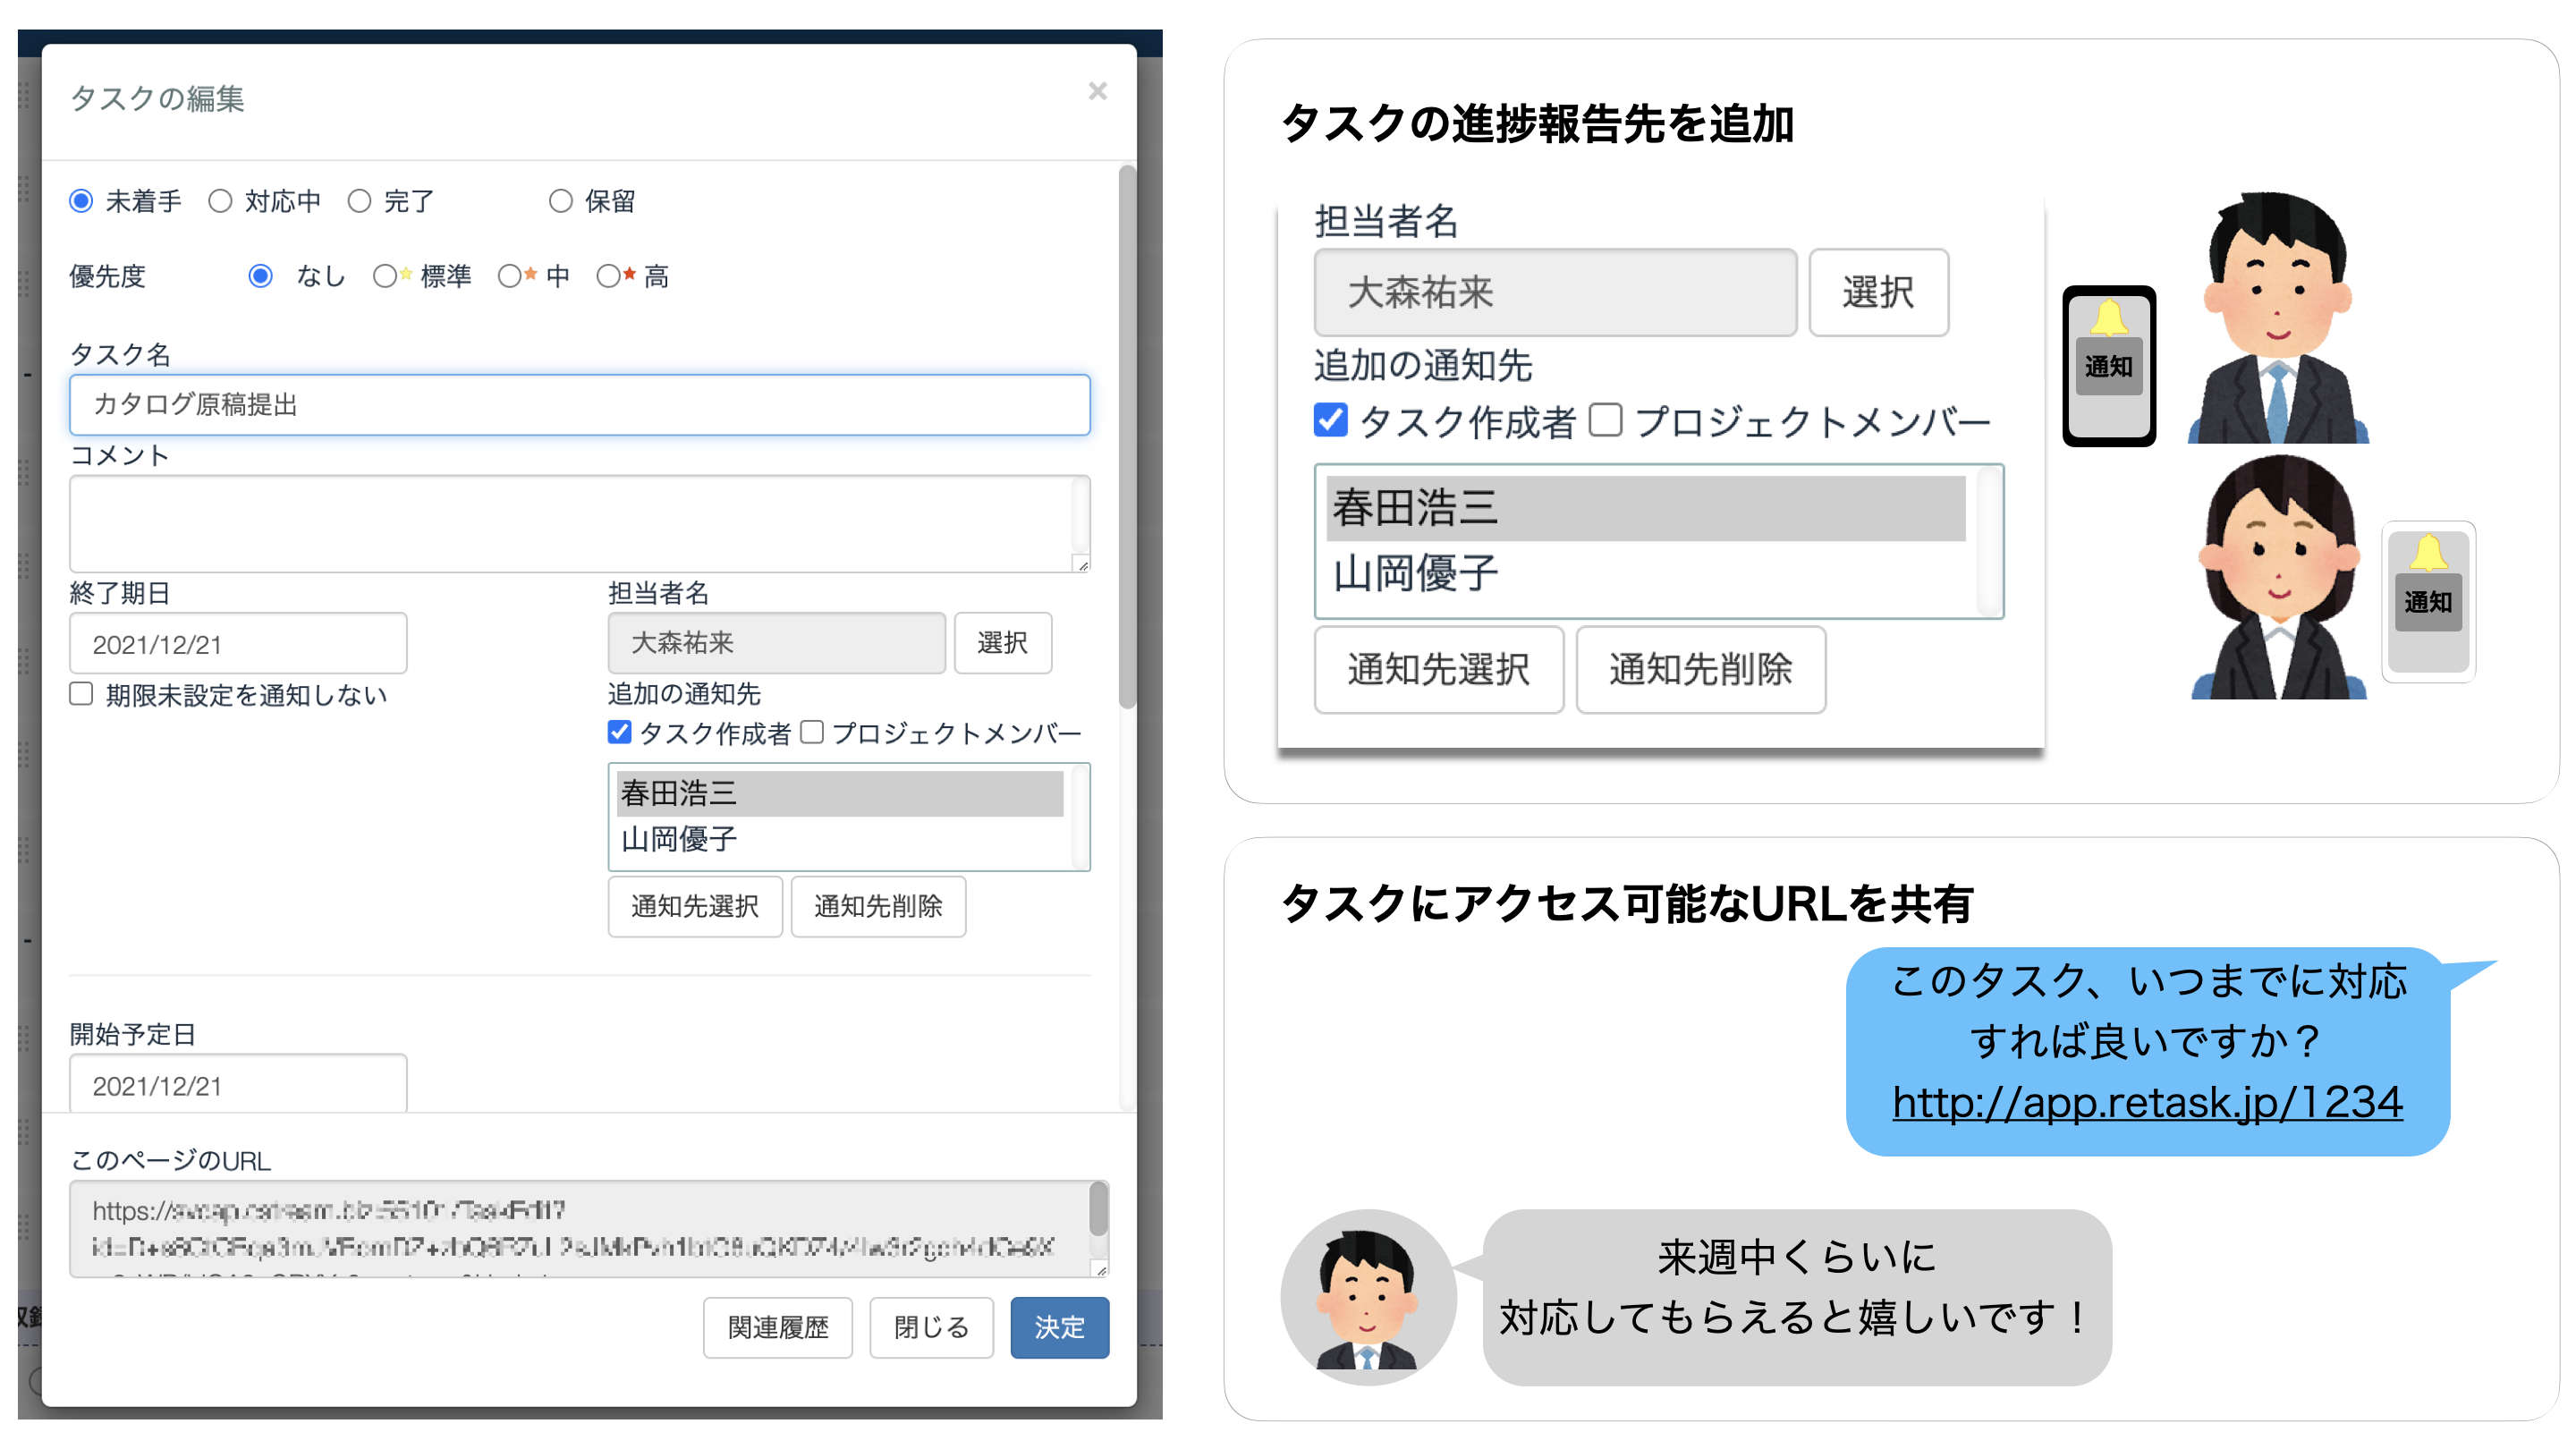Select enlarged 春田浩三 list row on right

point(1645,509)
